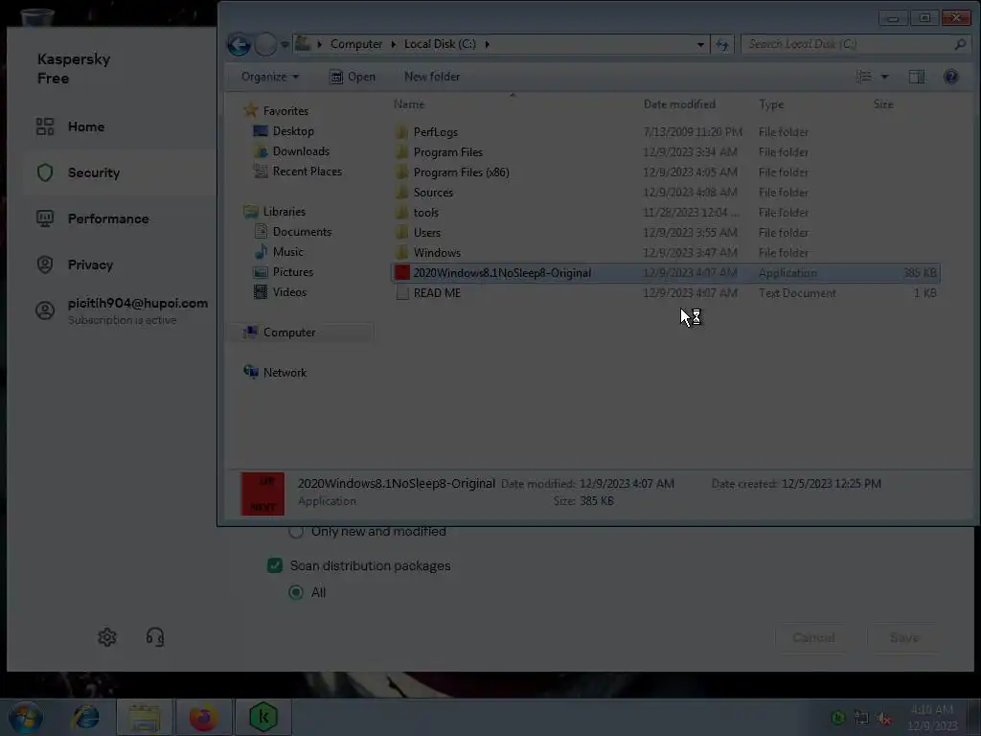
Task: Click the Cancel button in Kaspersky
Action: pos(813,637)
